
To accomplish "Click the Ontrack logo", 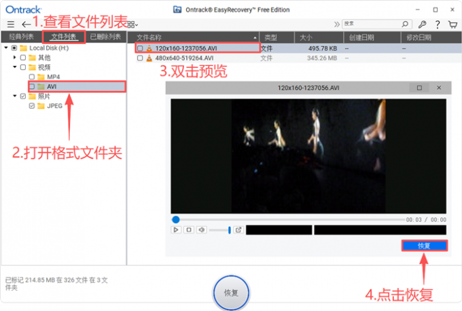I will tap(23, 10).
